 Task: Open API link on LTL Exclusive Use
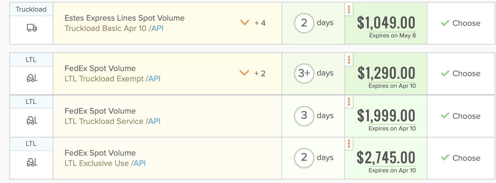point(140,163)
